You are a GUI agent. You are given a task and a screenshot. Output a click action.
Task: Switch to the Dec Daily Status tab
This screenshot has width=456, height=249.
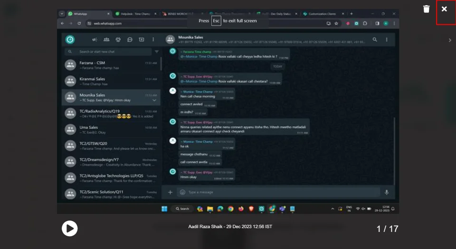[x=276, y=14]
